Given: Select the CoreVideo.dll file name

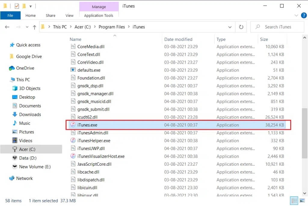Looking at the screenshot, I should coord(90,62).
